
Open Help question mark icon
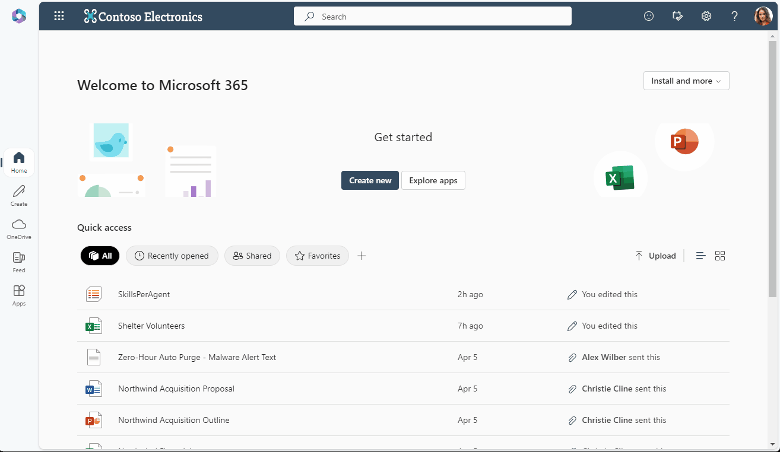735,17
